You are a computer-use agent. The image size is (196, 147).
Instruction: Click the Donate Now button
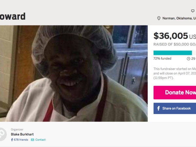click(x=175, y=92)
